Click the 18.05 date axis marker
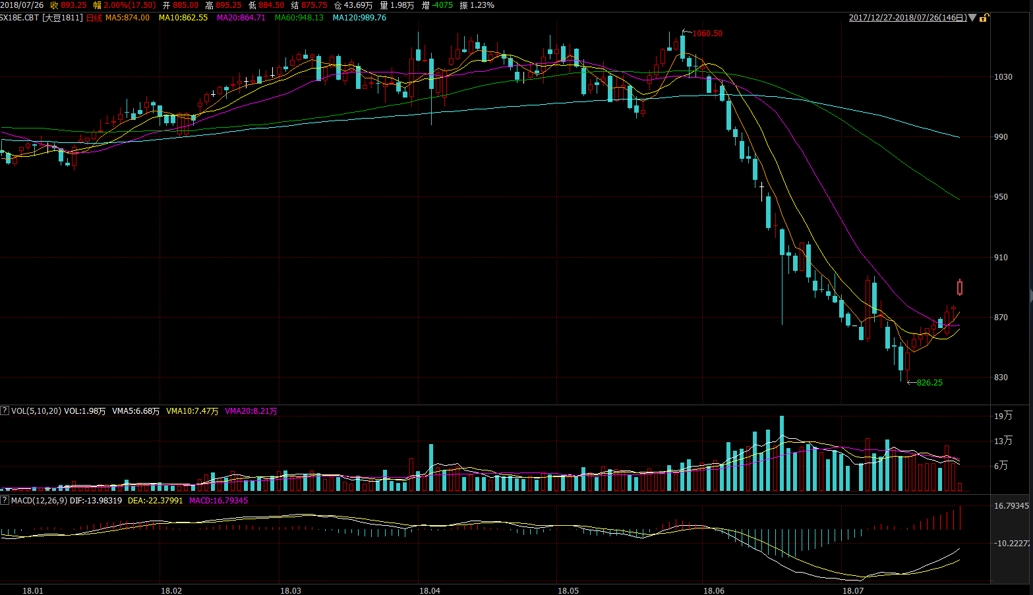Image resolution: width=1033 pixels, height=595 pixels. pyautogui.click(x=568, y=590)
